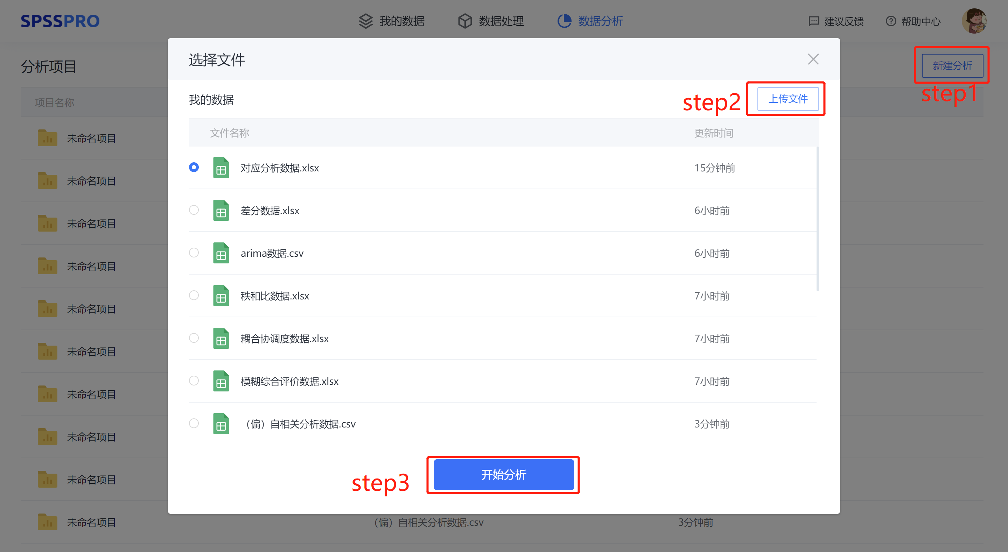
Task: Click 项目名称 header in background list
Action: [x=54, y=102]
